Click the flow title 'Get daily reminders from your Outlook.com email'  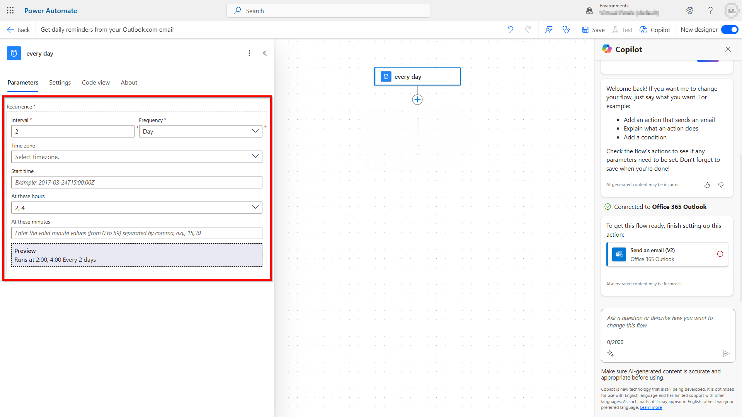tap(107, 30)
